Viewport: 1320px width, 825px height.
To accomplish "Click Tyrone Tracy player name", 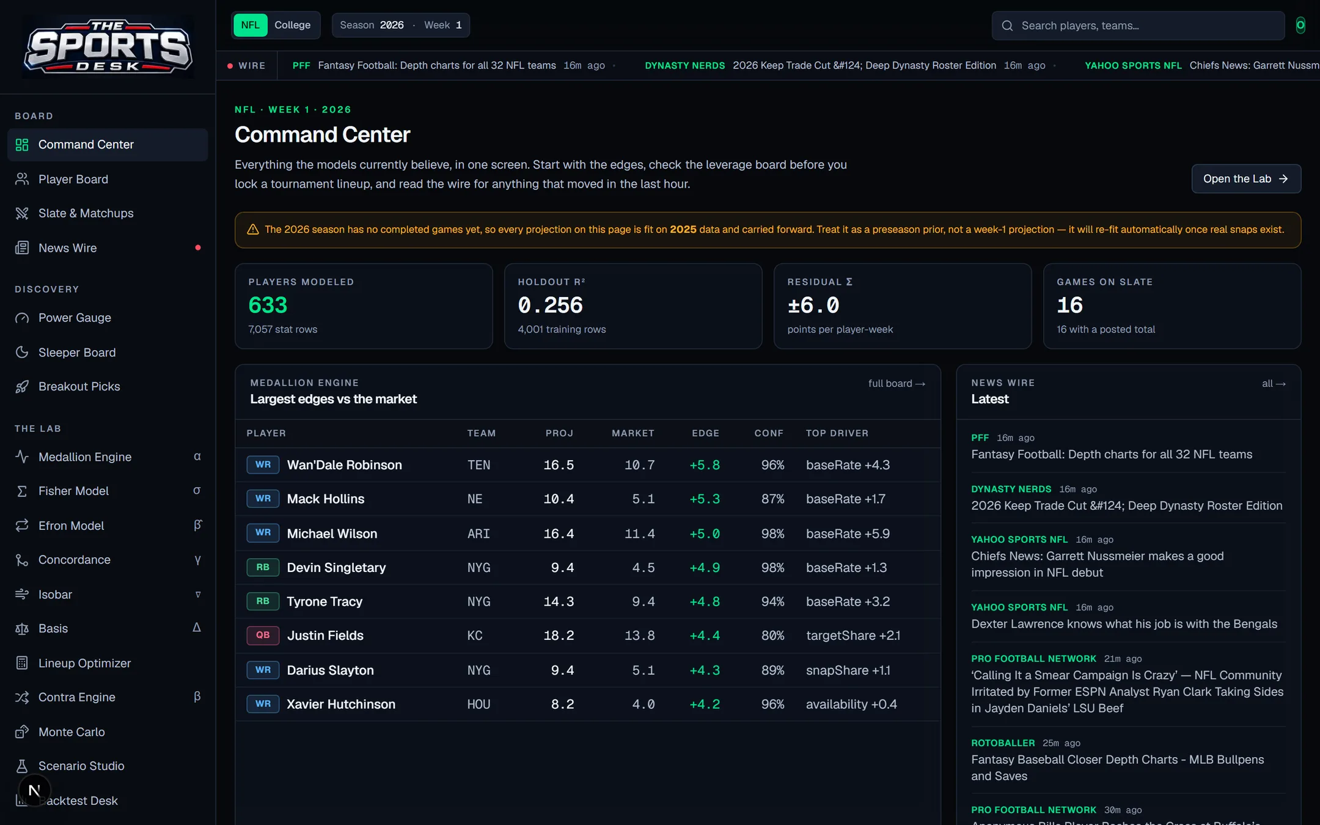I will point(324,602).
